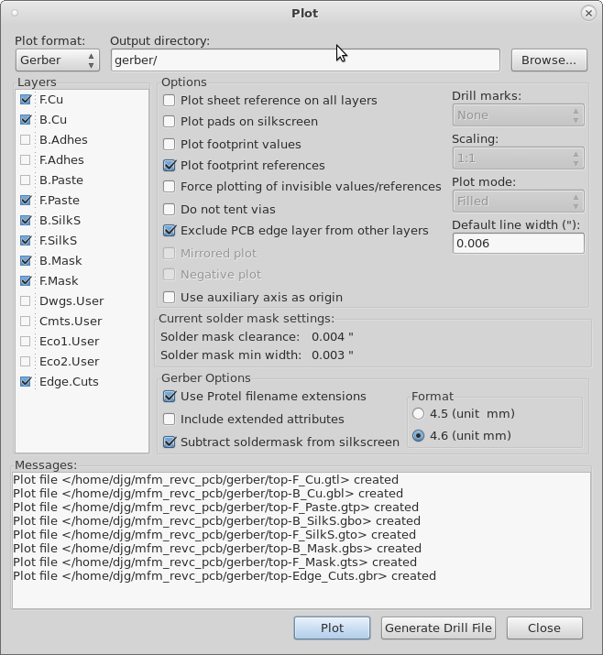
Task: Enable the B.Adhes layer checkbox
Action: coord(26,139)
